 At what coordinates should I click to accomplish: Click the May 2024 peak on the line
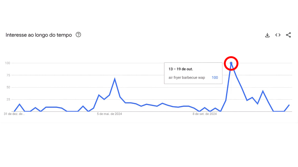click(115, 79)
